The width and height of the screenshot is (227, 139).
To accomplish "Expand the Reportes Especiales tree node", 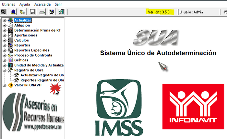I will 4,50.
